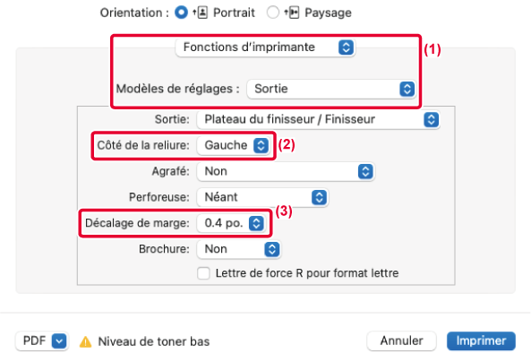This screenshot has height=362, width=531.
Task: Click the Sortie Plateau du finisseur stepper arrows
Action: (431, 119)
